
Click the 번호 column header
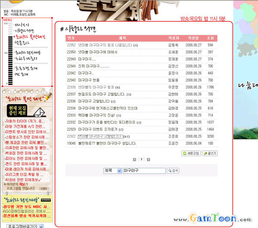click(71, 38)
